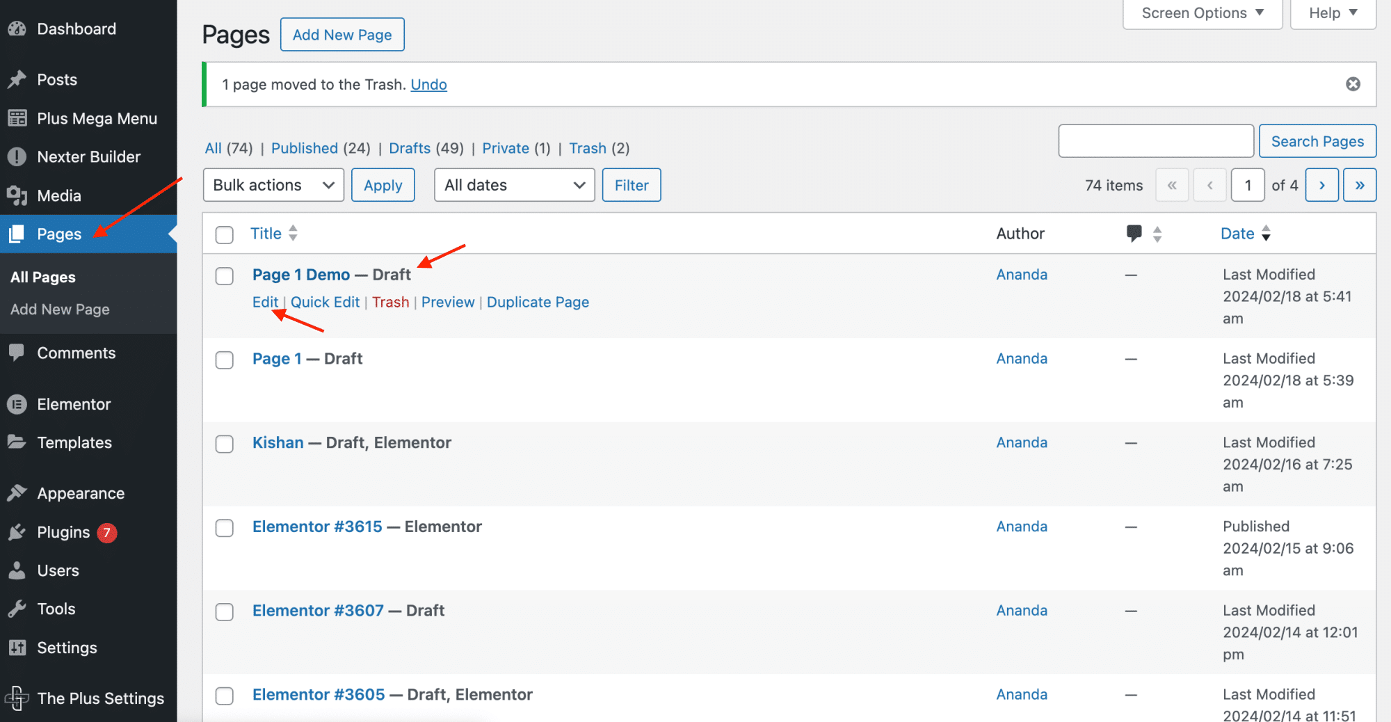Undo moving the page to Trash

[428, 84]
